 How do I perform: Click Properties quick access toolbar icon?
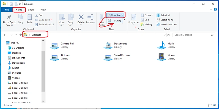(11, 4)
